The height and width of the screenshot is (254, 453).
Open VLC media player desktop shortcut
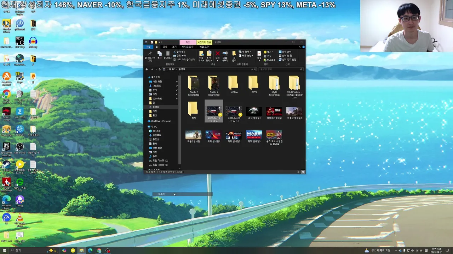(19, 219)
